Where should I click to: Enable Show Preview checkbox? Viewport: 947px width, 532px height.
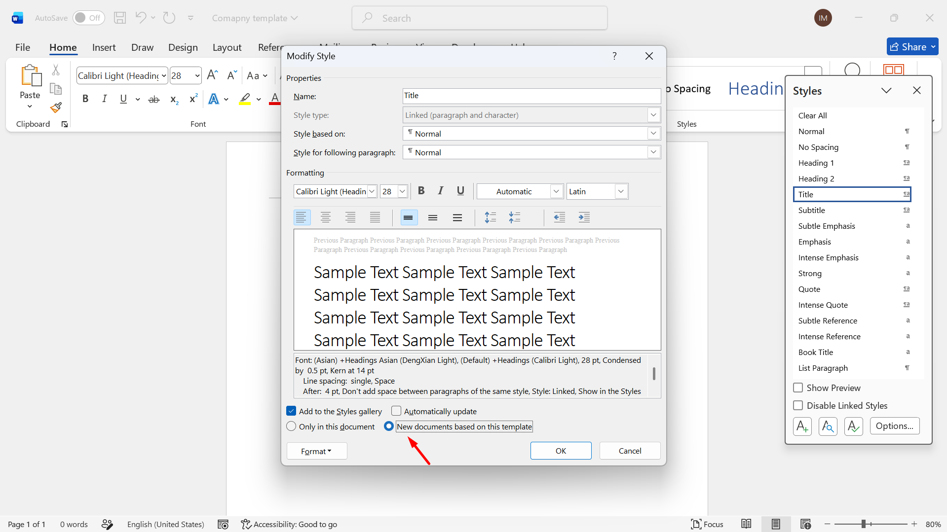pyautogui.click(x=798, y=388)
